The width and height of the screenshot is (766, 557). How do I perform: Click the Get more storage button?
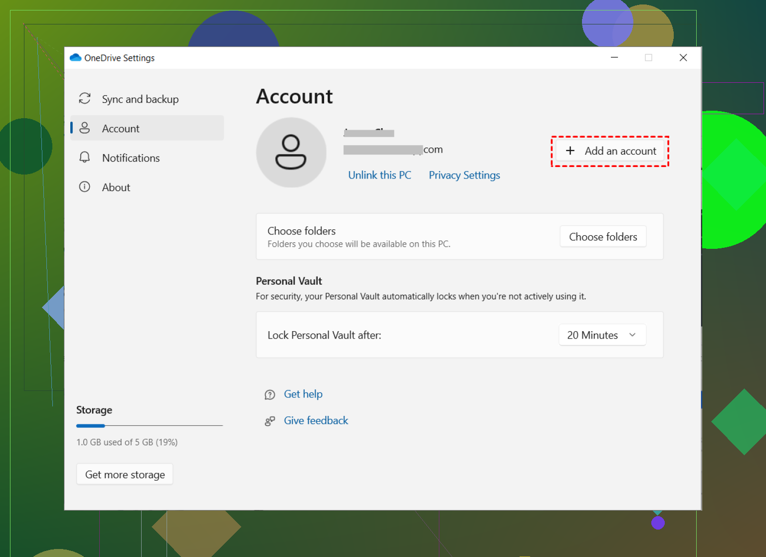click(125, 474)
